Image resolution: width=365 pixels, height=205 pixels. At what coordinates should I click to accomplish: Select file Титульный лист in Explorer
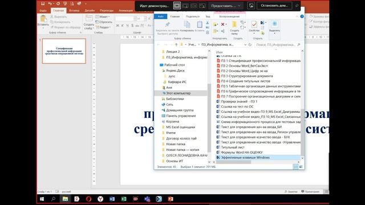click(233, 147)
